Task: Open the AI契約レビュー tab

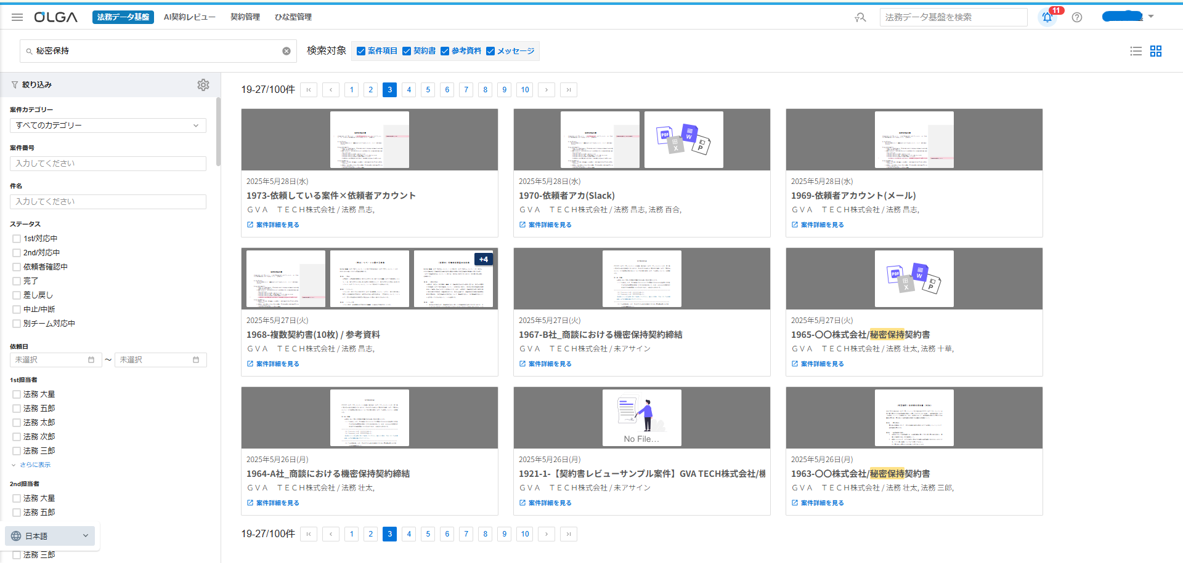Action: pyautogui.click(x=190, y=17)
